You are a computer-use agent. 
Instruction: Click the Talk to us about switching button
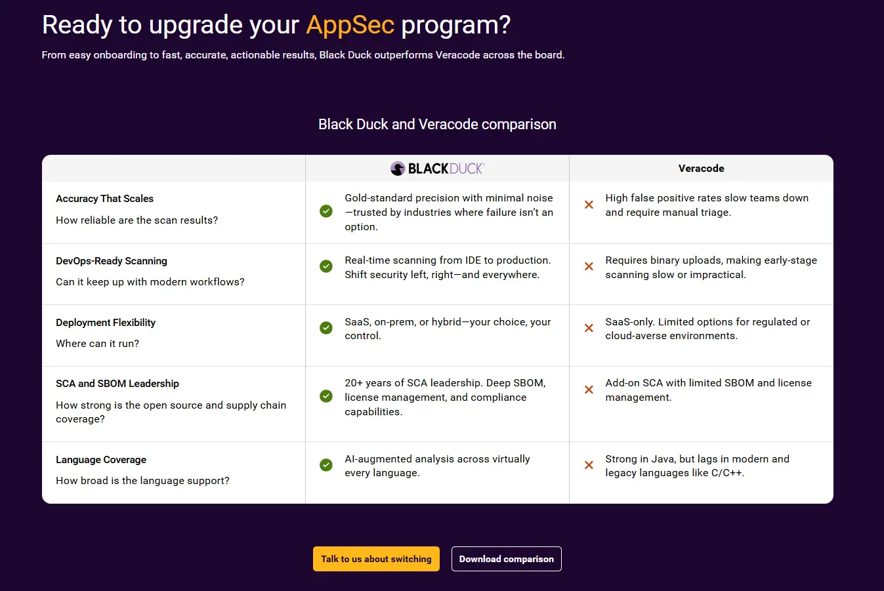coord(376,559)
